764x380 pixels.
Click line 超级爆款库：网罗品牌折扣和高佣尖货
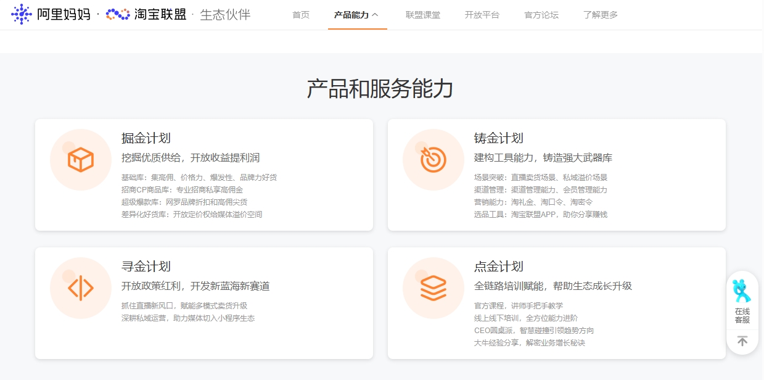[x=184, y=202]
